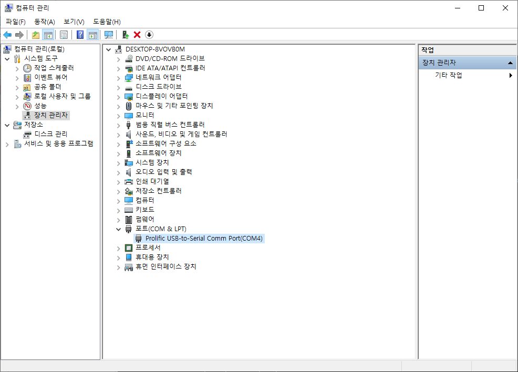Click the 마우스 및 기타 포인팅 장치 mouse icon
The height and width of the screenshot is (372, 518).
(x=129, y=106)
